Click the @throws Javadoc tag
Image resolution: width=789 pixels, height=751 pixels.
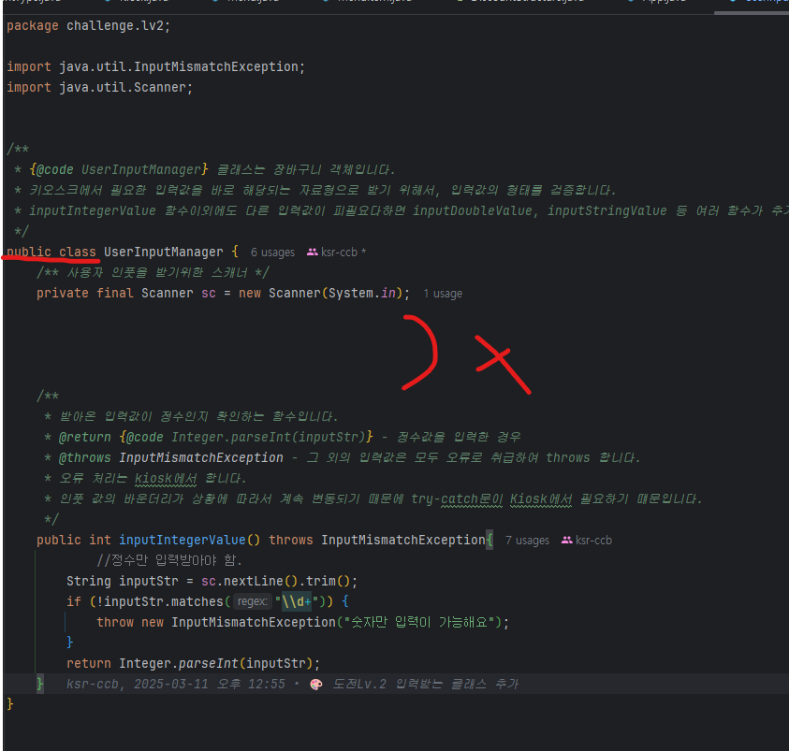[x=85, y=457]
